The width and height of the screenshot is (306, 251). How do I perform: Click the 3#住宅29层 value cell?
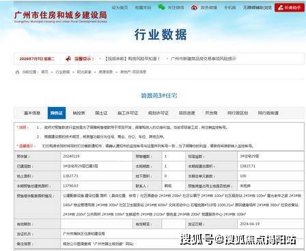click(270, 156)
